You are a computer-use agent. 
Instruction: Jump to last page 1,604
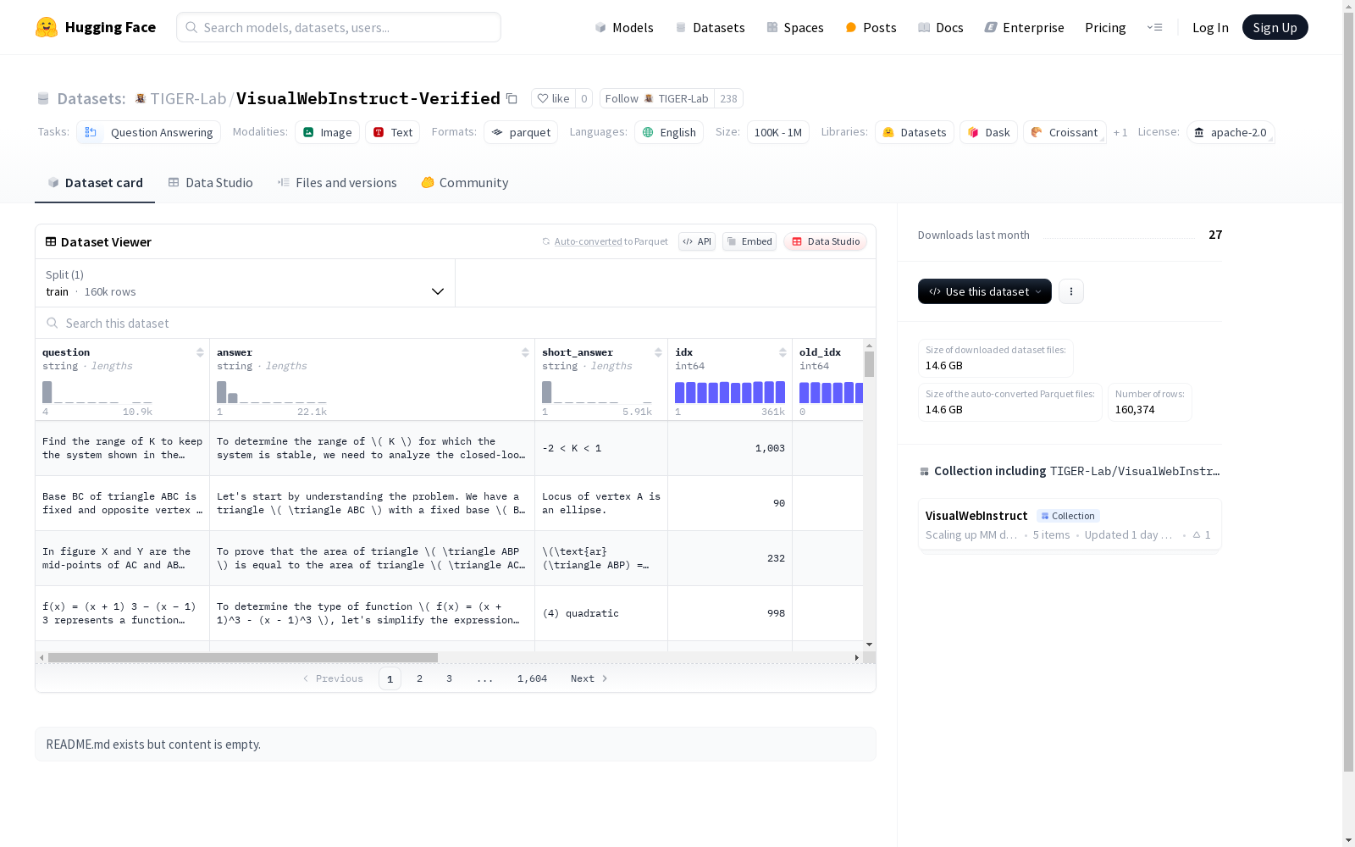[x=532, y=678]
